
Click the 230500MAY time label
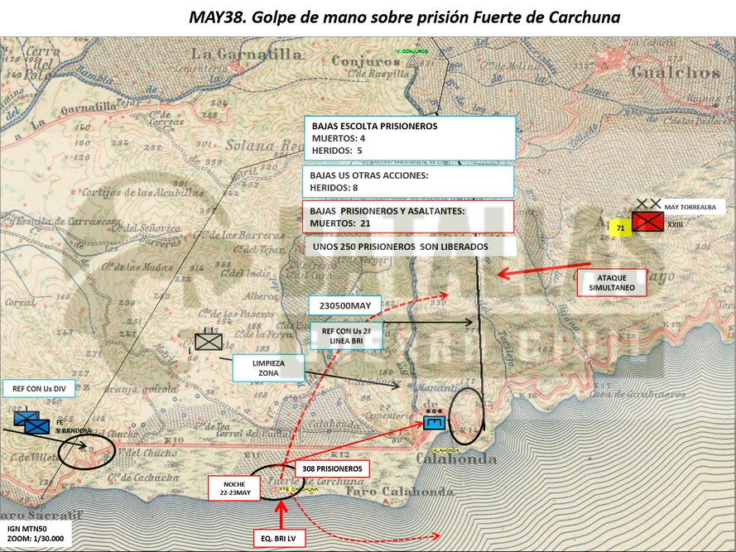click(345, 305)
